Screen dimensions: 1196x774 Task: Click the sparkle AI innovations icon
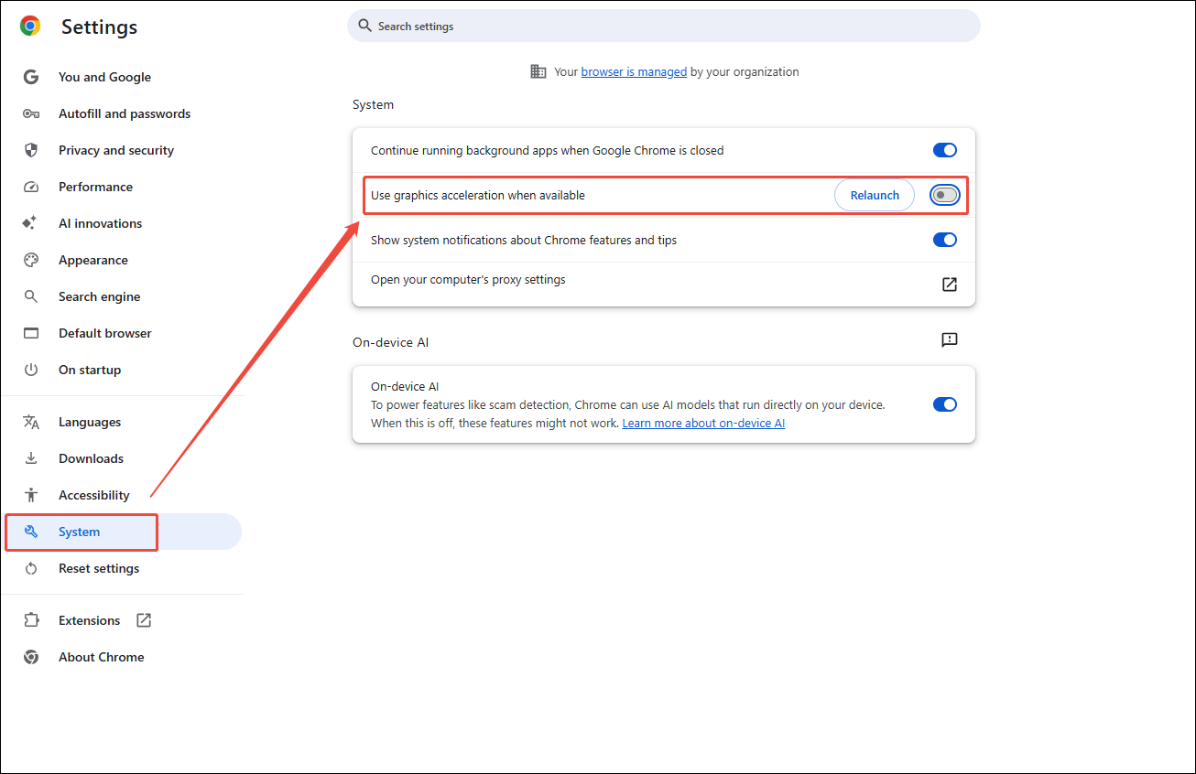[30, 223]
